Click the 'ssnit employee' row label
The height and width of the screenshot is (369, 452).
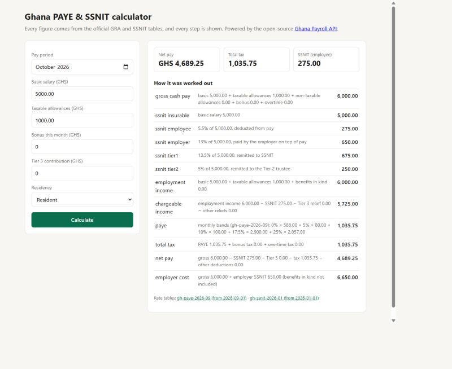tap(173, 129)
